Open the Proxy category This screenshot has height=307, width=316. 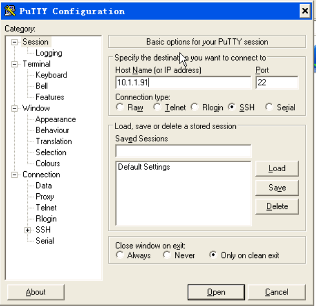click(45, 197)
